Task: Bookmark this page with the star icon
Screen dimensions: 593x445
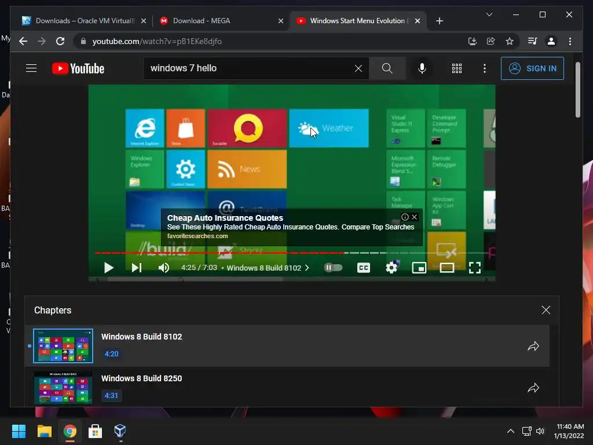Action: [x=510, y=41]
